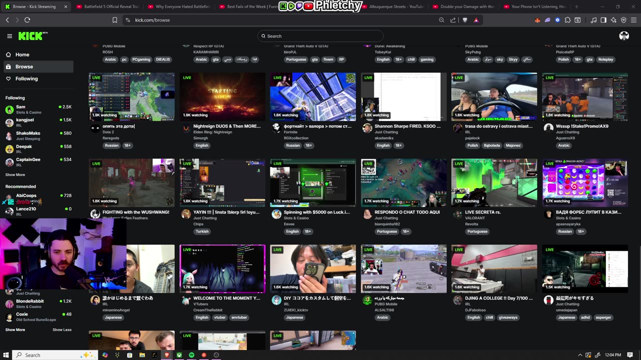The width and height of the screenshot is (641, 360).
Task: Open the Brave VPN shield icon
Action: coord(623,20)
